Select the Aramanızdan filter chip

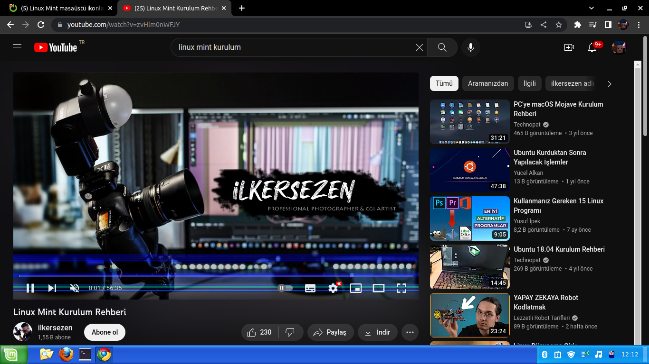coord(488,83)
